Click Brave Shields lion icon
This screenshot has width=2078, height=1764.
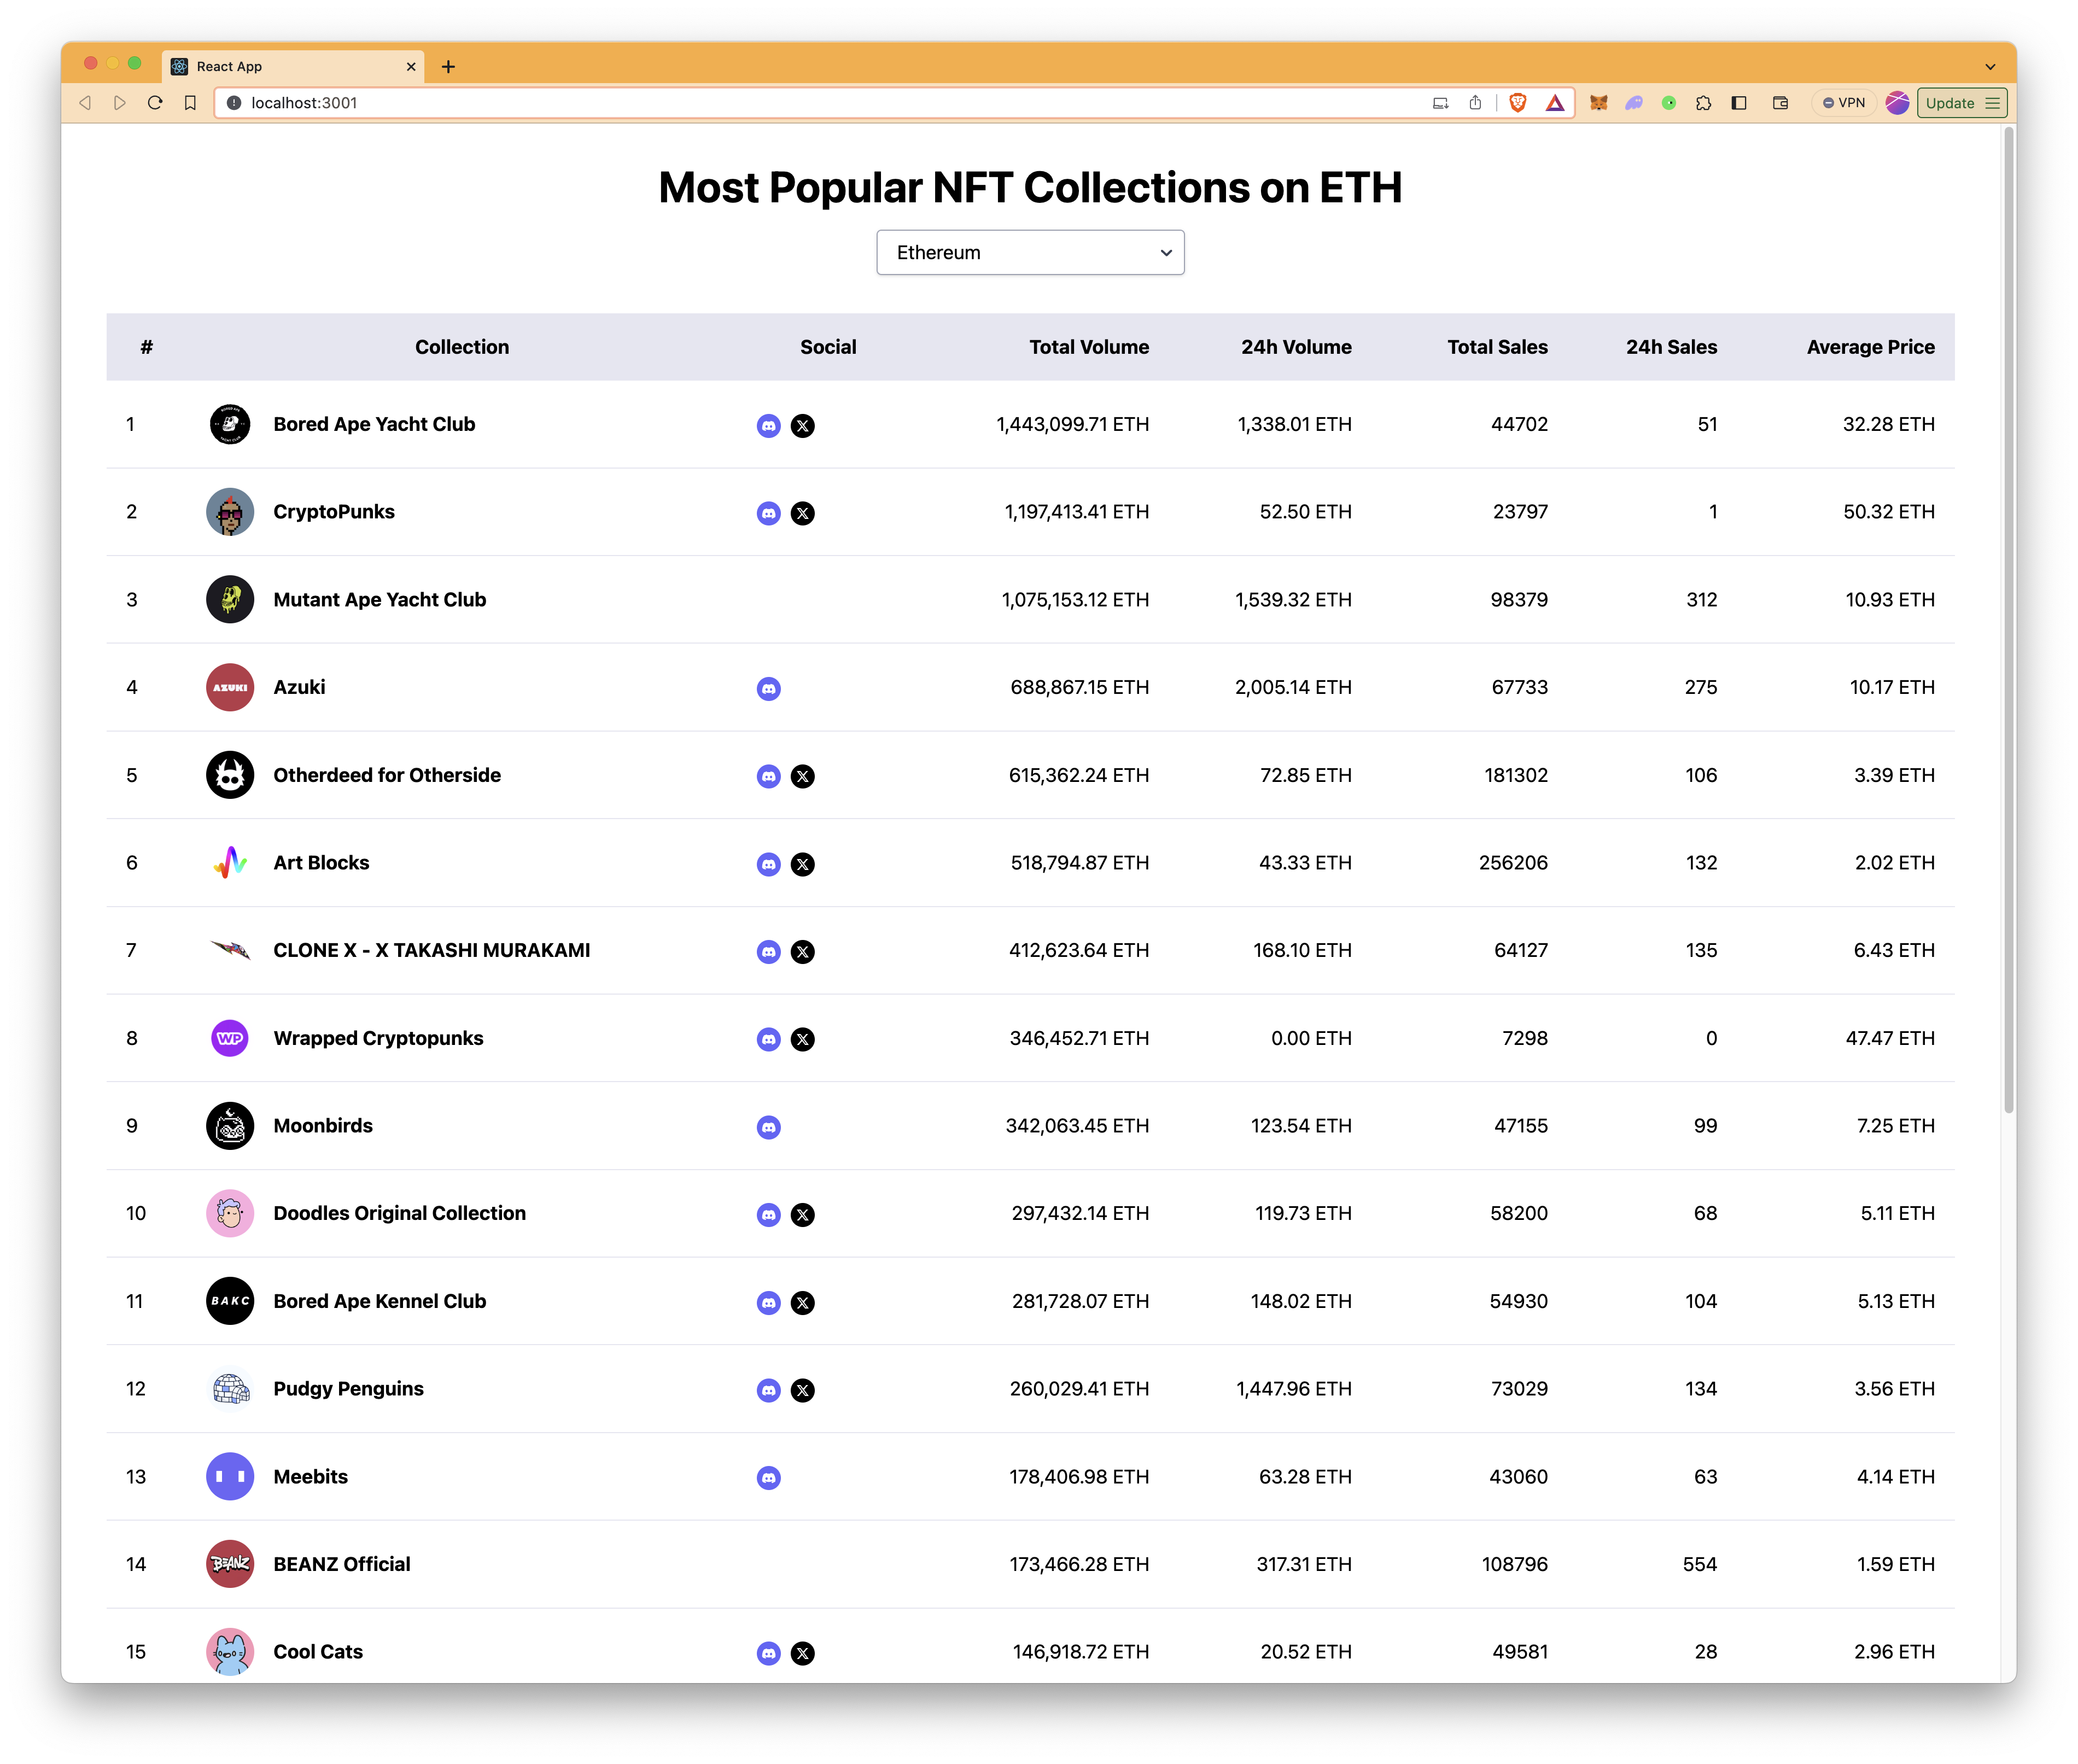click(1517, 102)
